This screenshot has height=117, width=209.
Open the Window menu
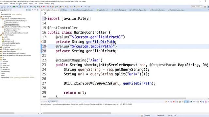click(47, 4)
